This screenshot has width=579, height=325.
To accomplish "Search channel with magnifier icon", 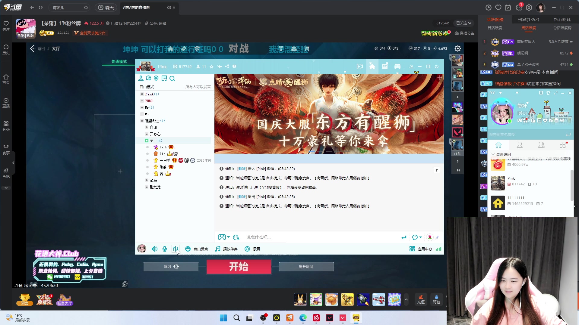I will [172, 79].
